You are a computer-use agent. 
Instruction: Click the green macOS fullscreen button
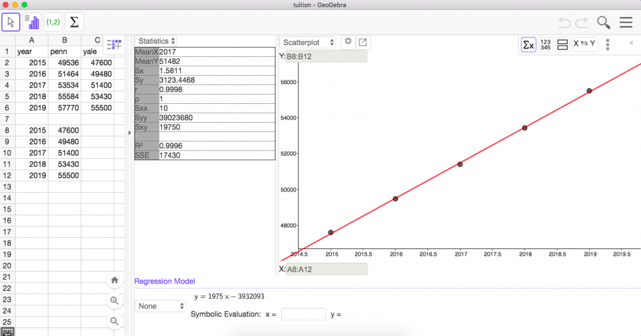click(x=24, y=5)
